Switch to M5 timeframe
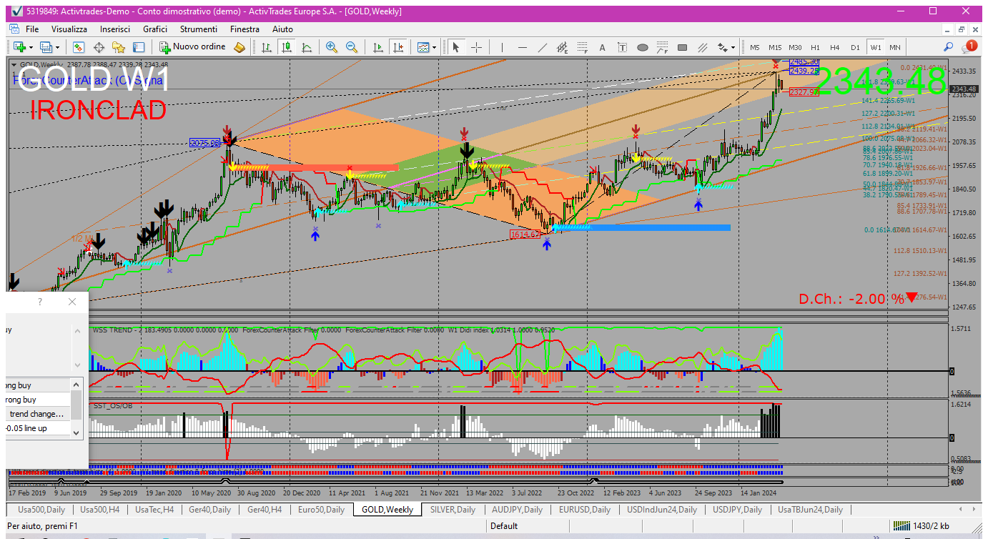 point(755,47)
